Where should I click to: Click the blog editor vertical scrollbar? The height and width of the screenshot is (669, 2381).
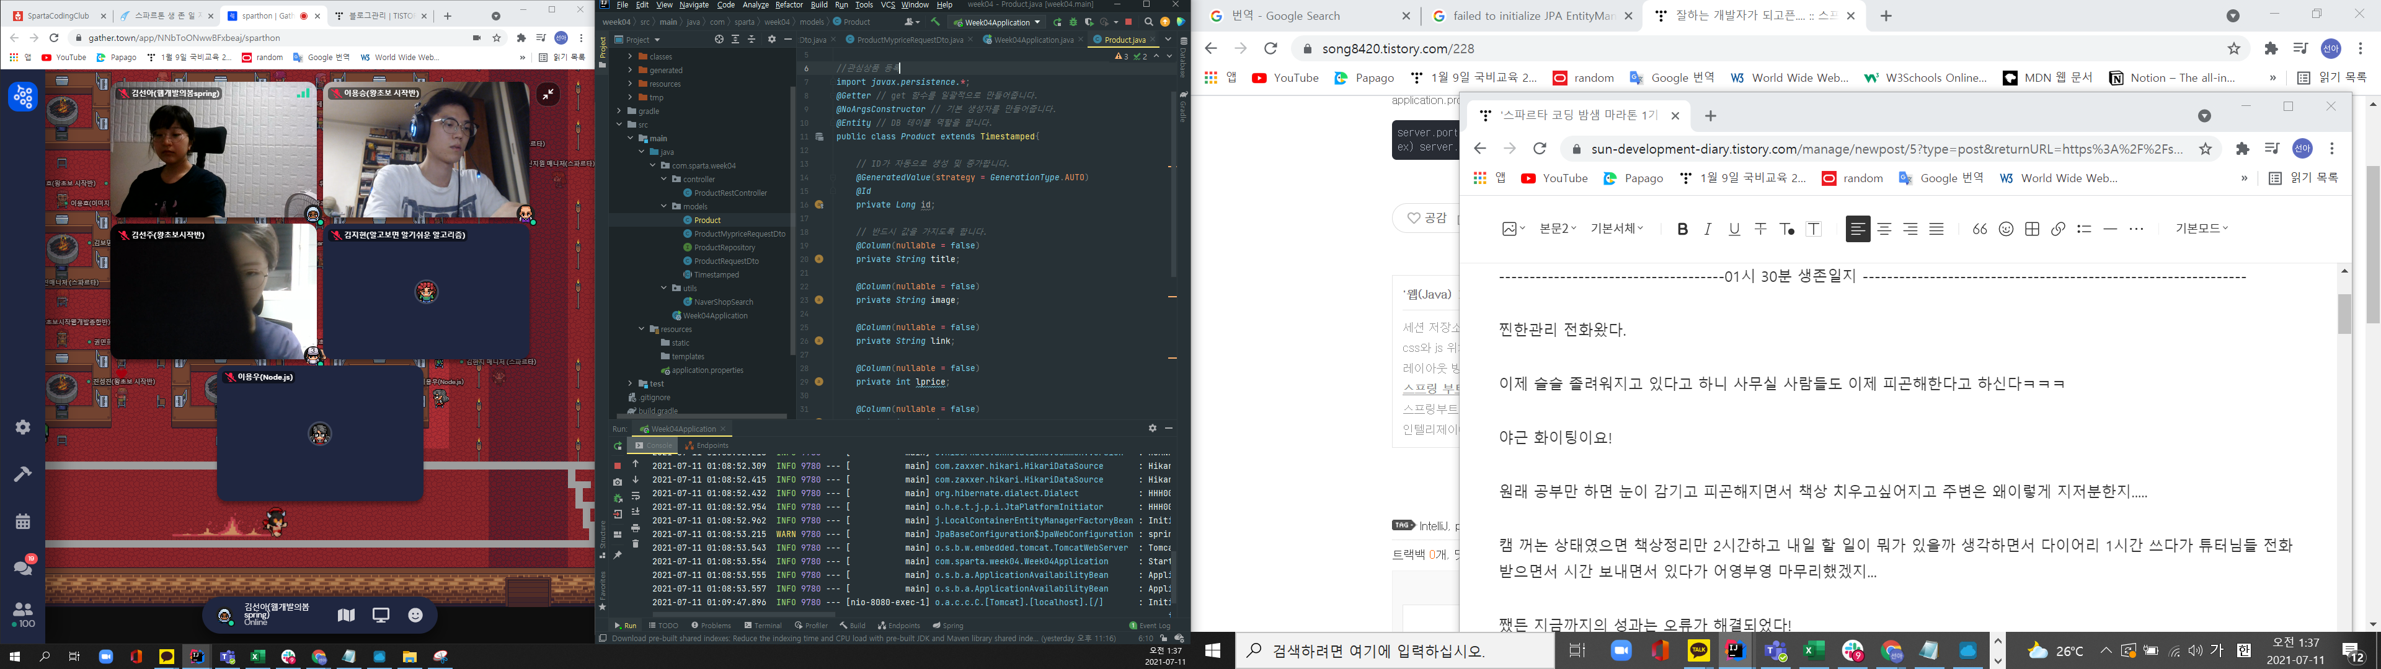coord(2344,314)
